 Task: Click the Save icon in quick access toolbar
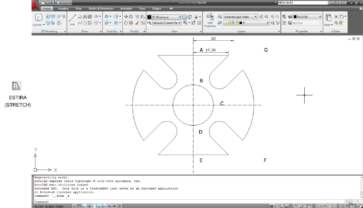(x=53, y=2)
